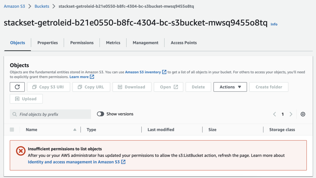The image size is (316, 178).
Task: Navigate to Buckets via breadcrumb
Action: (x=42, y=6)
